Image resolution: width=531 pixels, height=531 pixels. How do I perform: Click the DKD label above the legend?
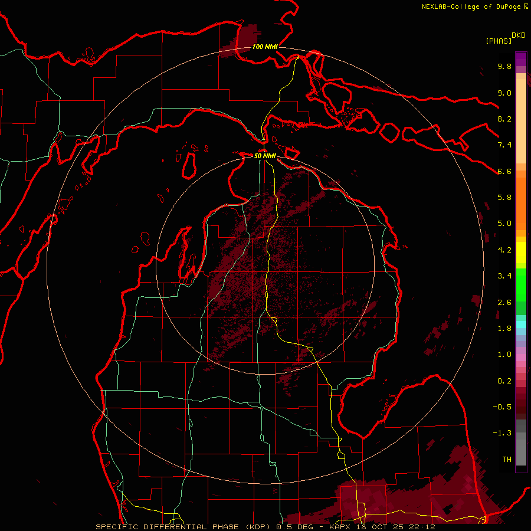pos(519,35)
